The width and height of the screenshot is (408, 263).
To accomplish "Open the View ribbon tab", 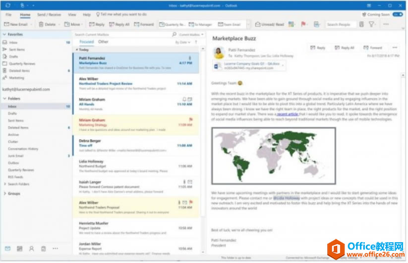I will pos(72,14).
